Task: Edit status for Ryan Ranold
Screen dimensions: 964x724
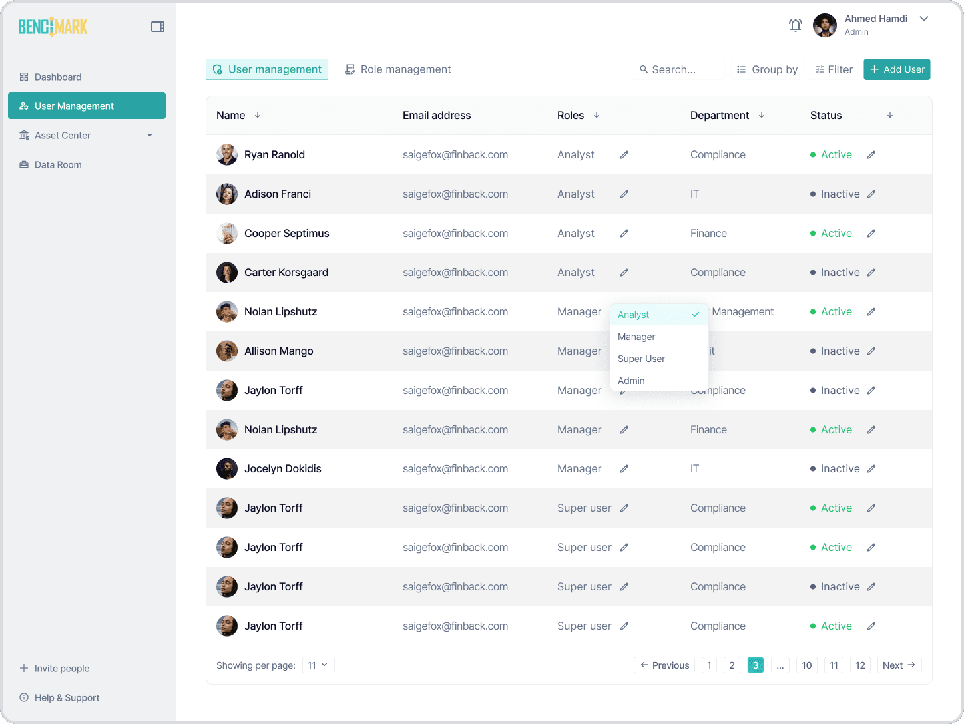Action: tap(871, 154)
